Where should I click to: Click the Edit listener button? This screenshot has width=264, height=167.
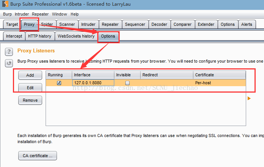pyautogui.click(x=30, y=88)
